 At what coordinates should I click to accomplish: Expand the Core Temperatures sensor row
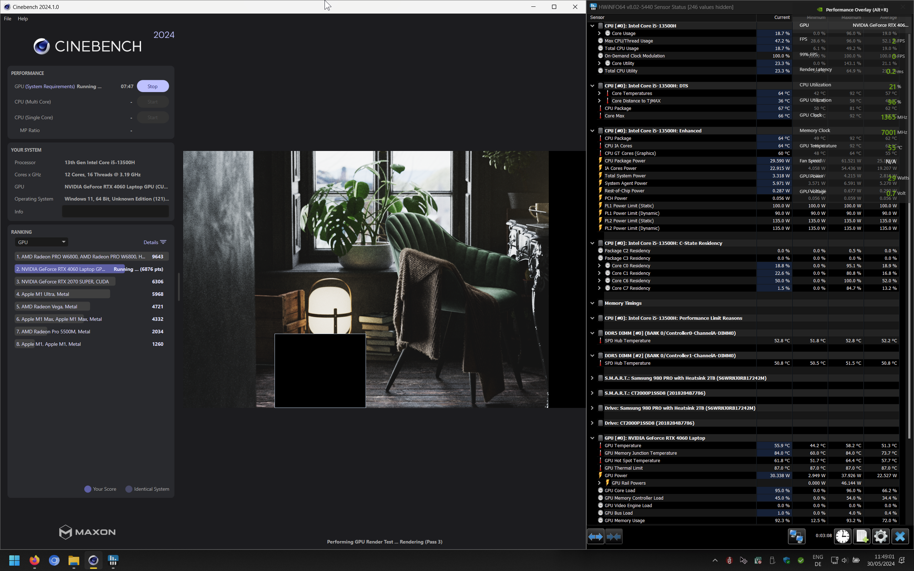(x=599, y=93)
